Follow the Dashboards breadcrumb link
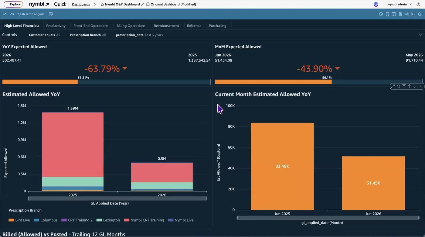 (81, 4)
